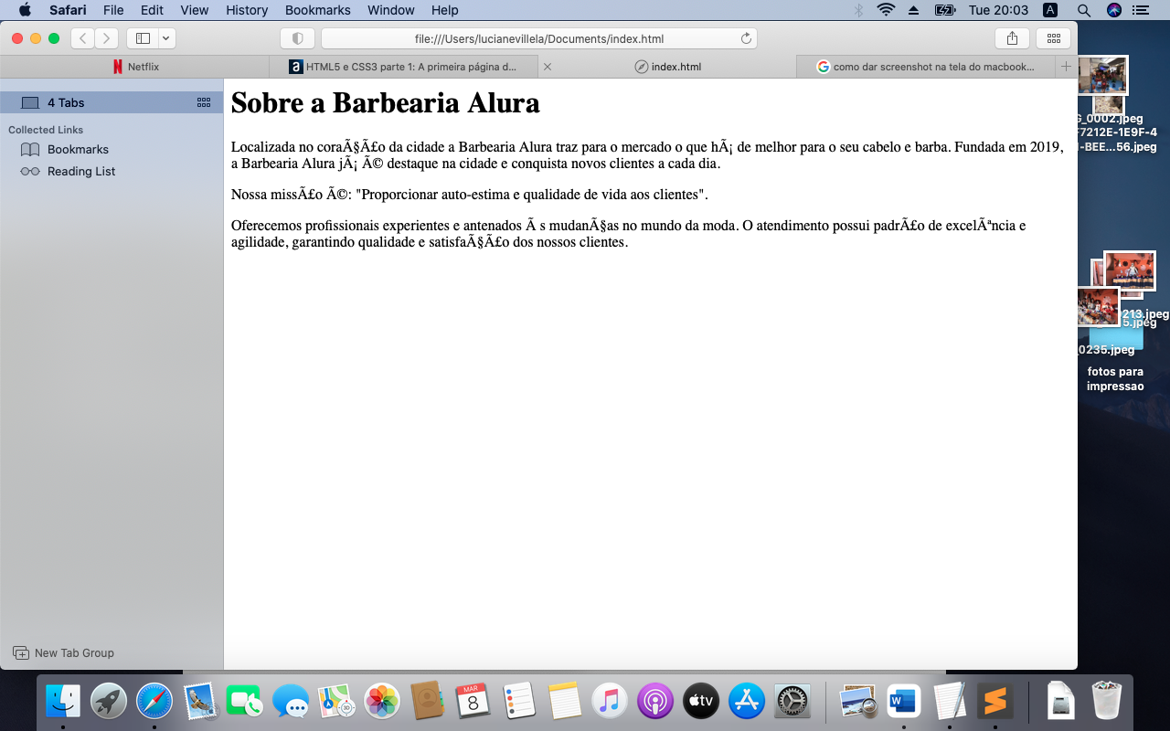
Task: Open tab grid icon in 4 Tabs row
Action: click(204, 102)
